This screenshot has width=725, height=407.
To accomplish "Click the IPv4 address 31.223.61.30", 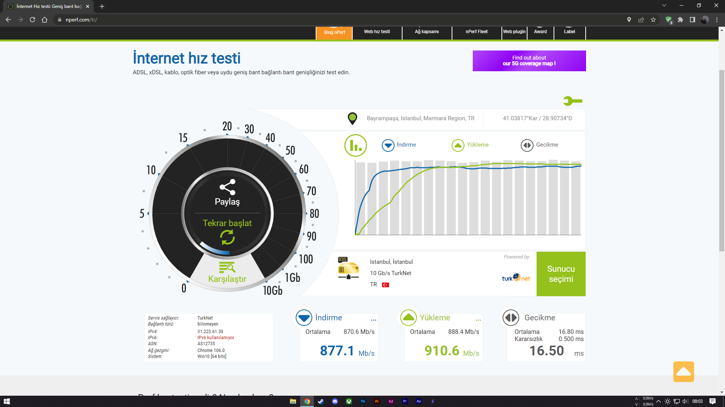I will pos(210,332).
